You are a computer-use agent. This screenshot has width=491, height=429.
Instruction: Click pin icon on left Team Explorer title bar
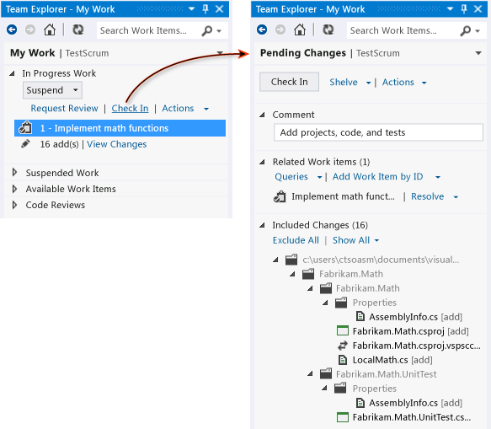(205, 9)
